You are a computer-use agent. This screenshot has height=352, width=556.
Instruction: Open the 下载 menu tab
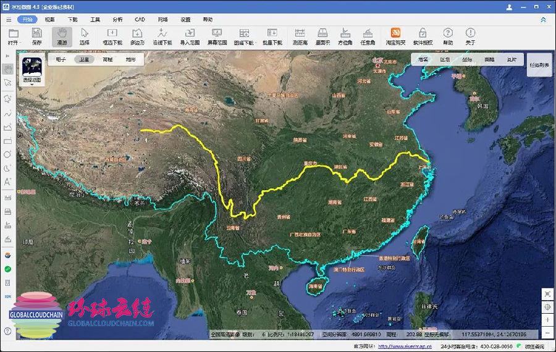[73, 19]
